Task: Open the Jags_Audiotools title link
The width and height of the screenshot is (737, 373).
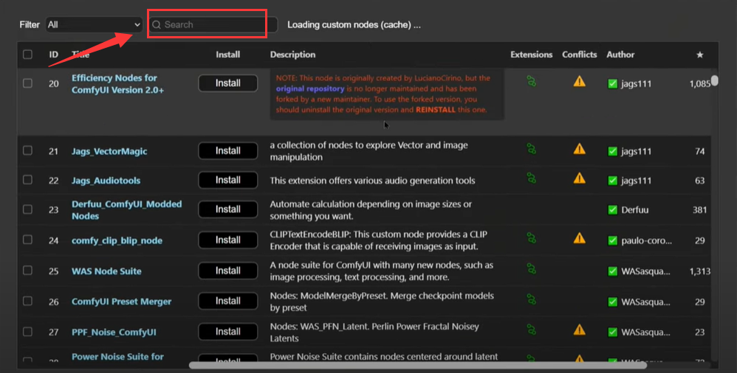Action: click(x=106, y=181)
